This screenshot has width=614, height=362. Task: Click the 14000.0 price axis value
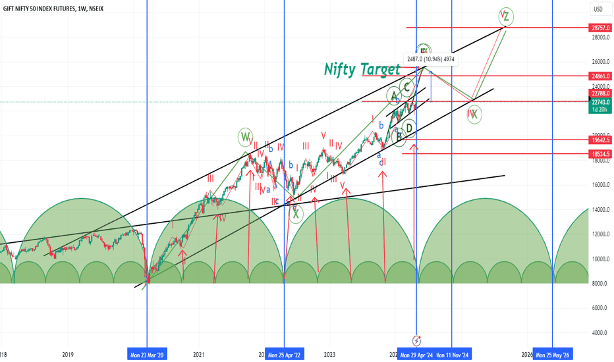coord(601,210)
